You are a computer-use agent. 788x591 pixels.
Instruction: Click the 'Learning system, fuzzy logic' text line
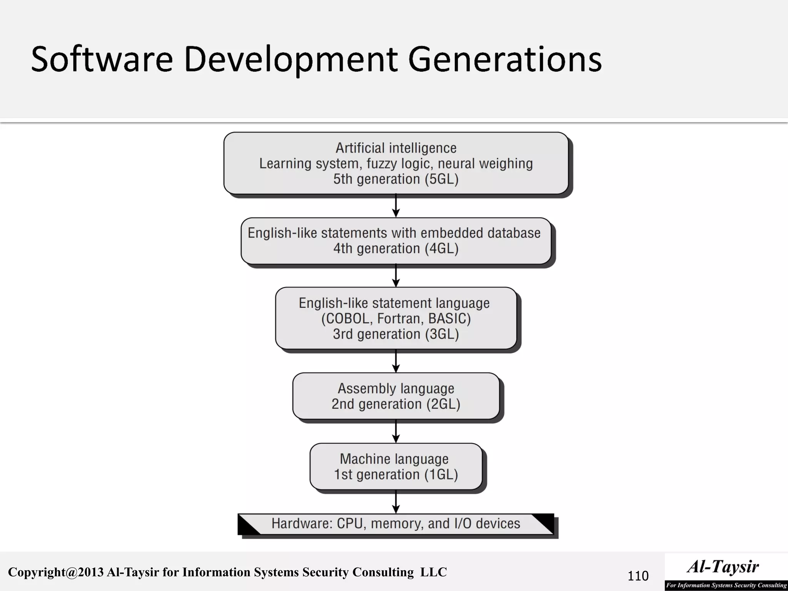coord(396,164)
